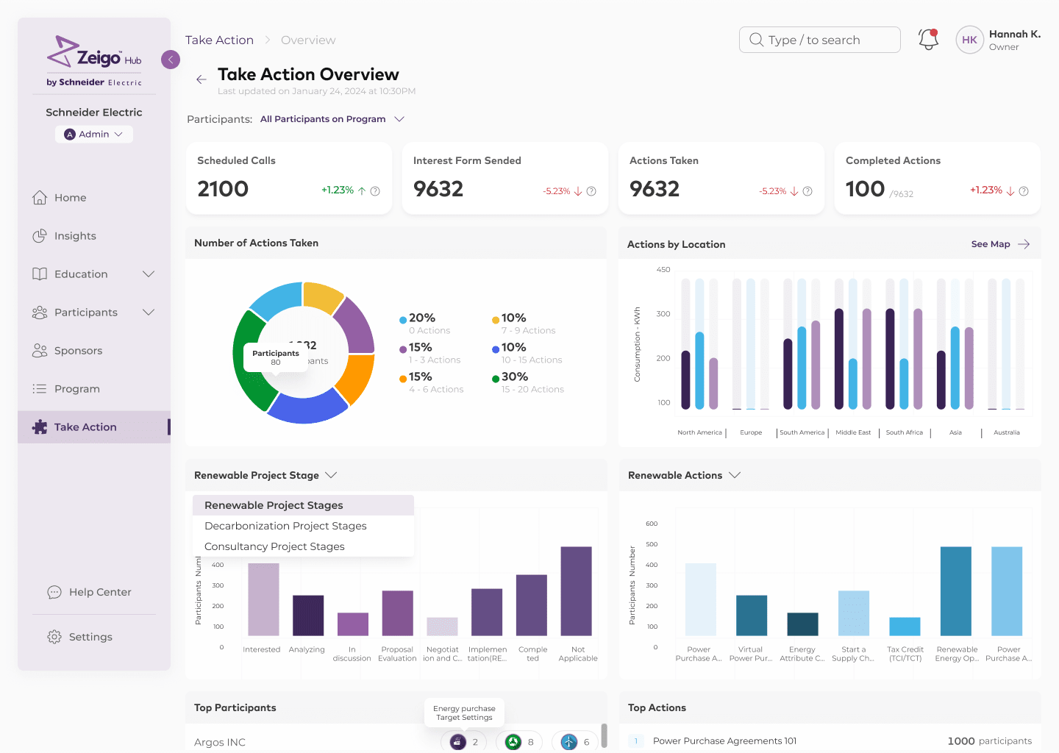Image resolution: width=1059 pixels, height=753 pixels.
Task: Select Decarbonization Project Stages option
Action: (303, 526)
